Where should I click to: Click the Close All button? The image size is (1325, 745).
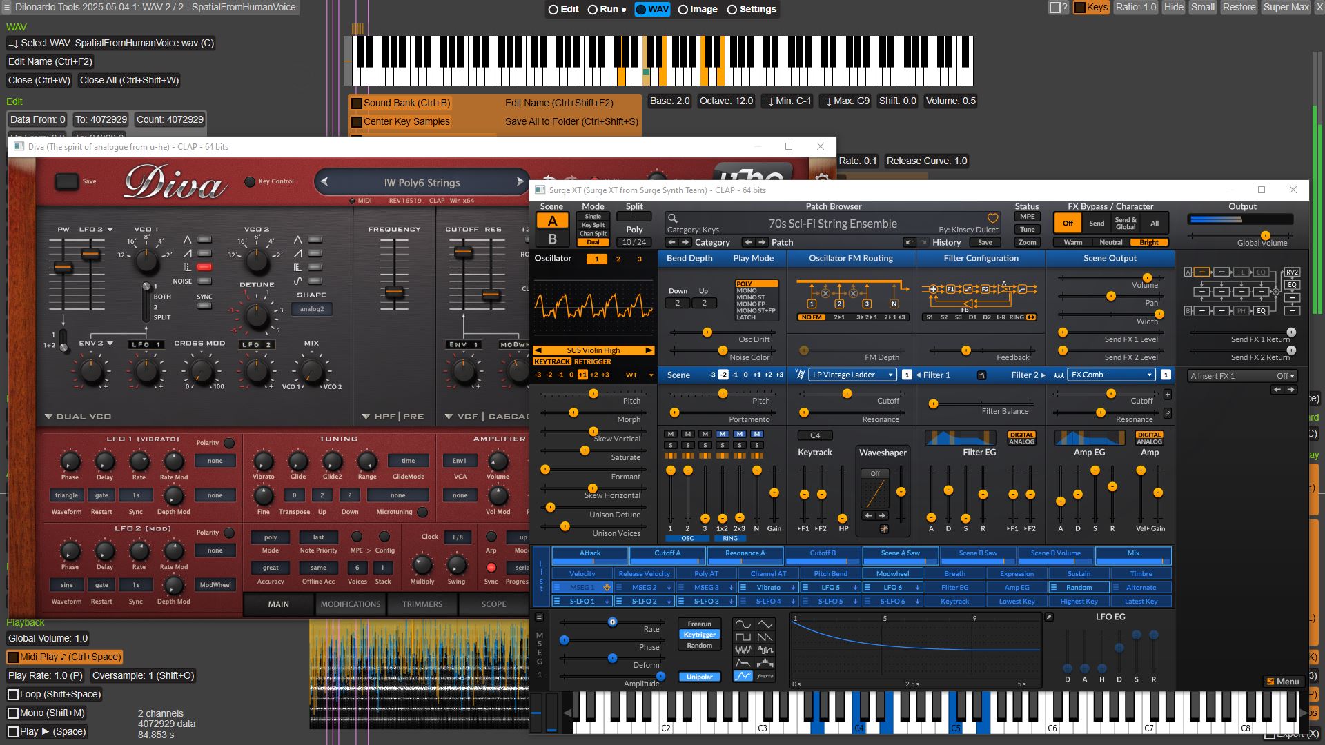click(x=129, y=80)
